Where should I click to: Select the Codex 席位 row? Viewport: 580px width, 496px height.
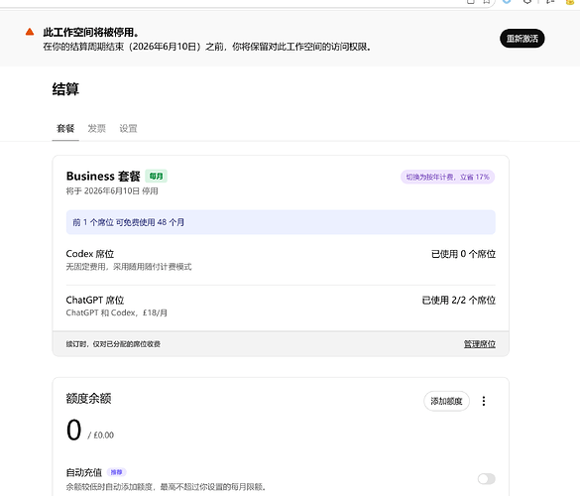click(x=281, y=260)
